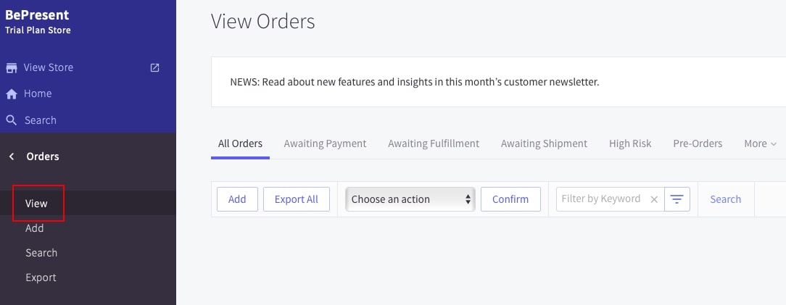Click the Filter by Keyword field

(x=600, y=199)
